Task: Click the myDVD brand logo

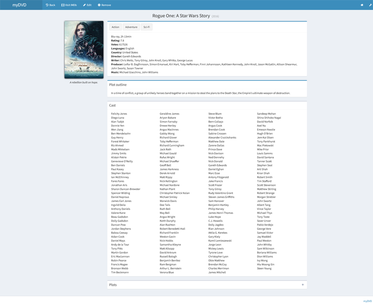Action: point(19,5)
